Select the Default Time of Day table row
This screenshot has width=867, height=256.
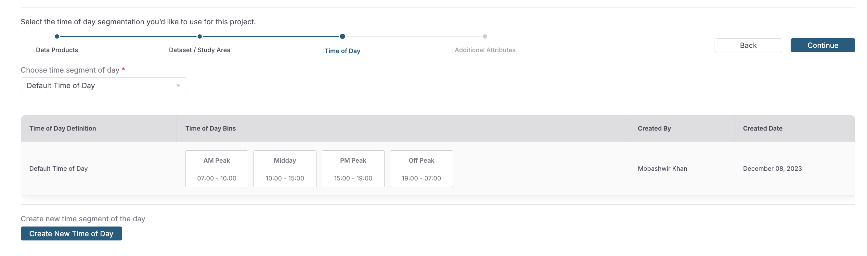pos(58,169)
